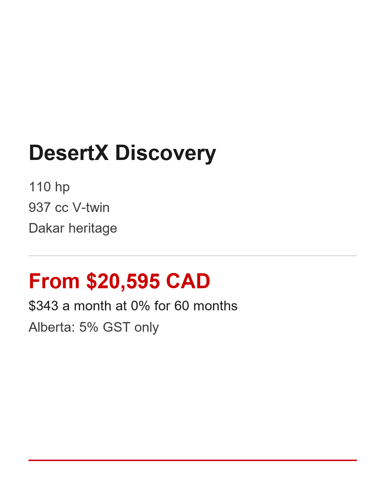385x481 pixels.
Task: Click the V-twin word
Action: pos(91,208)
